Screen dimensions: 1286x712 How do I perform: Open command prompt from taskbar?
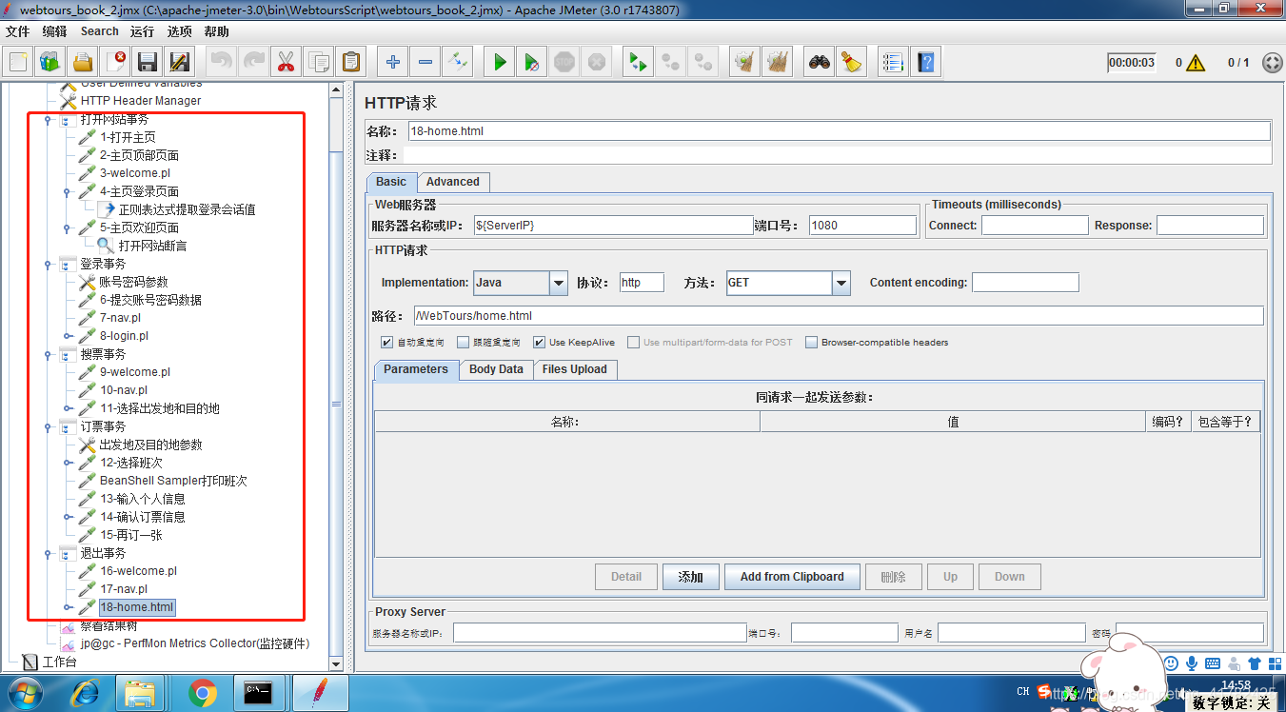[259, 693]
